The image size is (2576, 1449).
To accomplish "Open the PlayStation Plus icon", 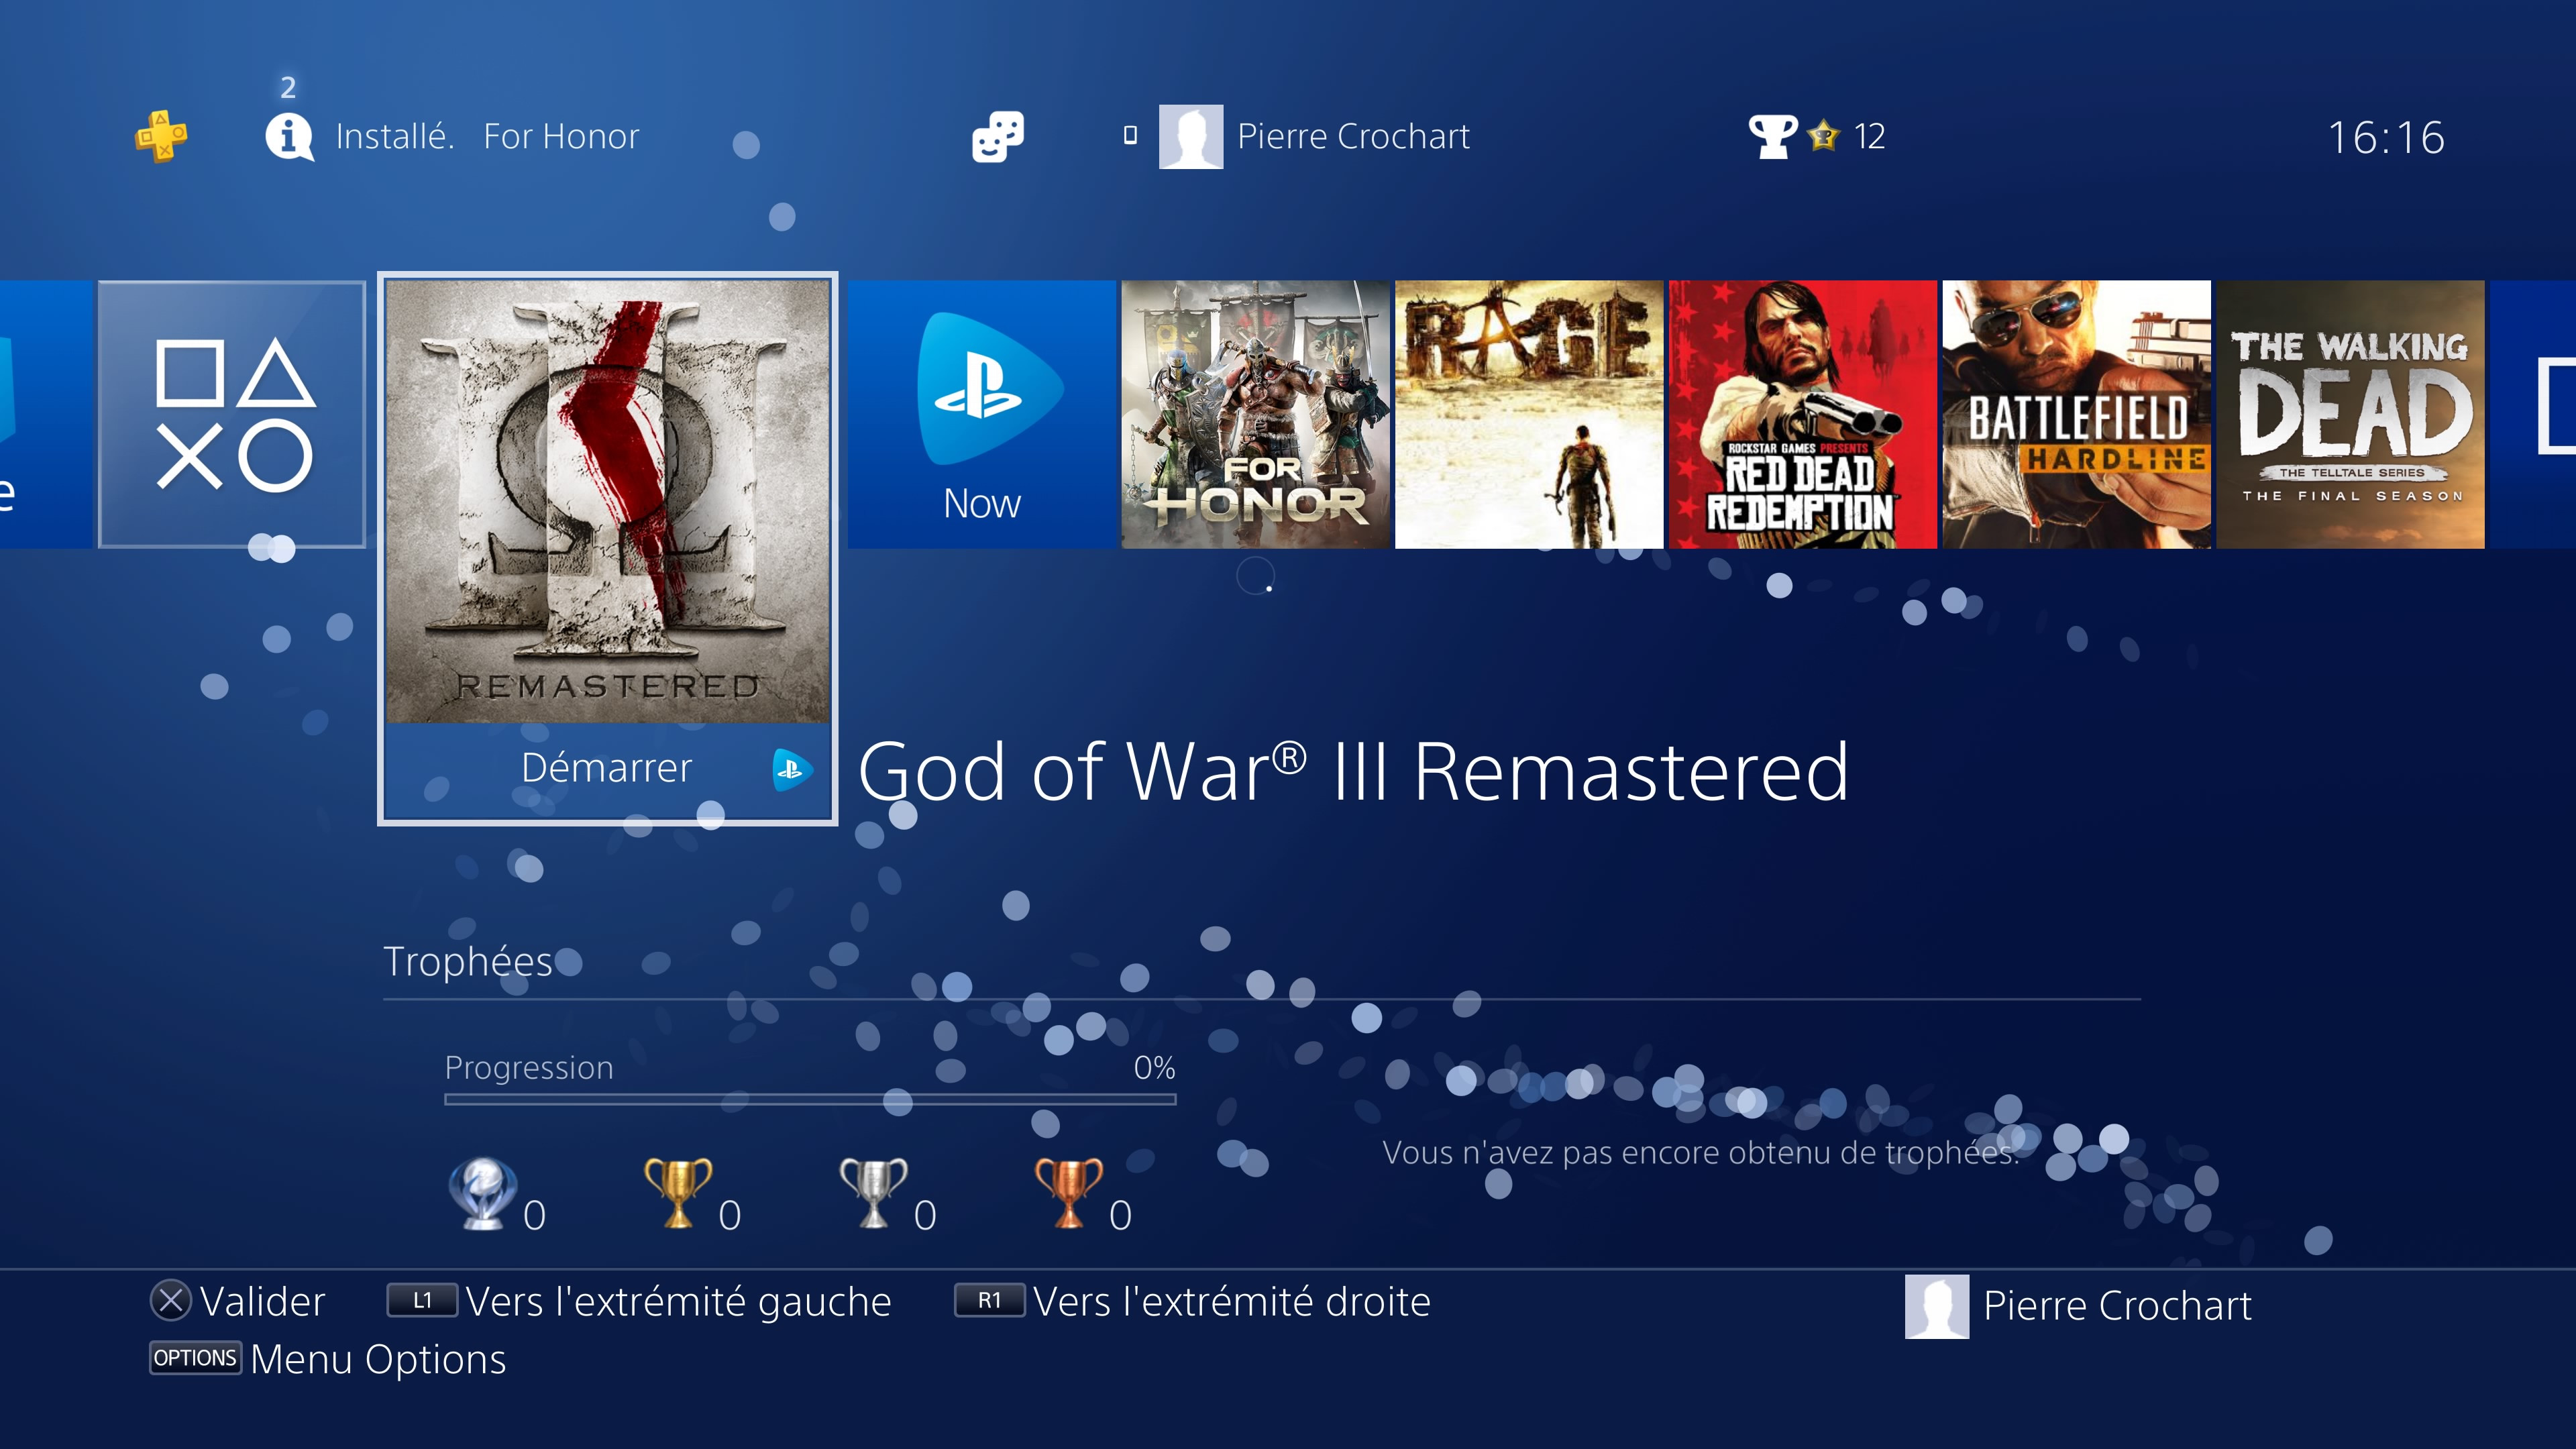I will (x=161, y=136).
